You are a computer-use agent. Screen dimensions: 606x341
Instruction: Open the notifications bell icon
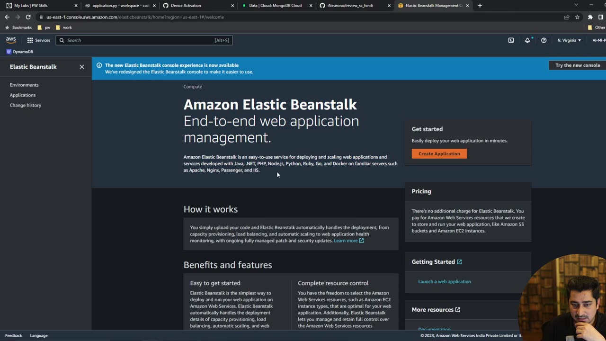click(527, 40)
